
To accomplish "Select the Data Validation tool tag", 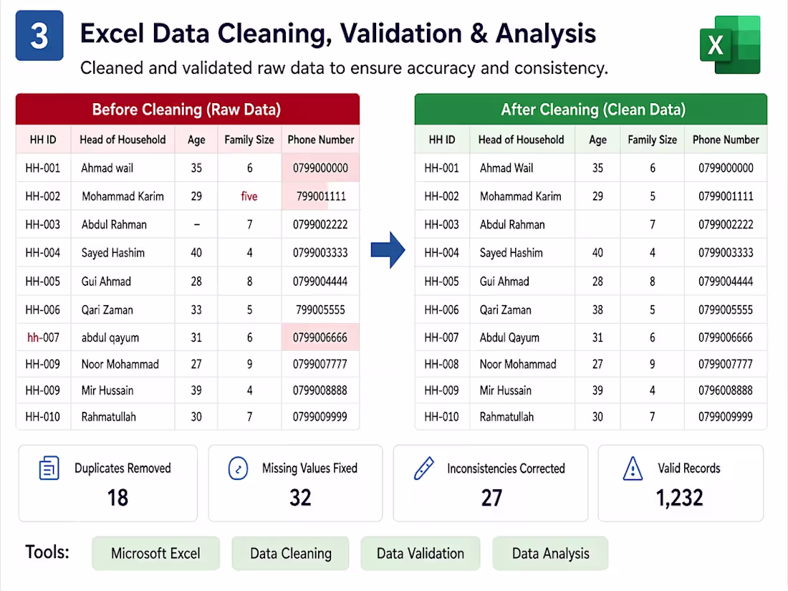I will pyautogui.click(x=420, y=553).
